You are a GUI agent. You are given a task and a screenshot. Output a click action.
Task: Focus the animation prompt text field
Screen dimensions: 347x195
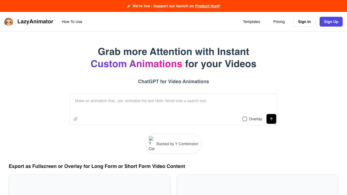click(173, 104)
